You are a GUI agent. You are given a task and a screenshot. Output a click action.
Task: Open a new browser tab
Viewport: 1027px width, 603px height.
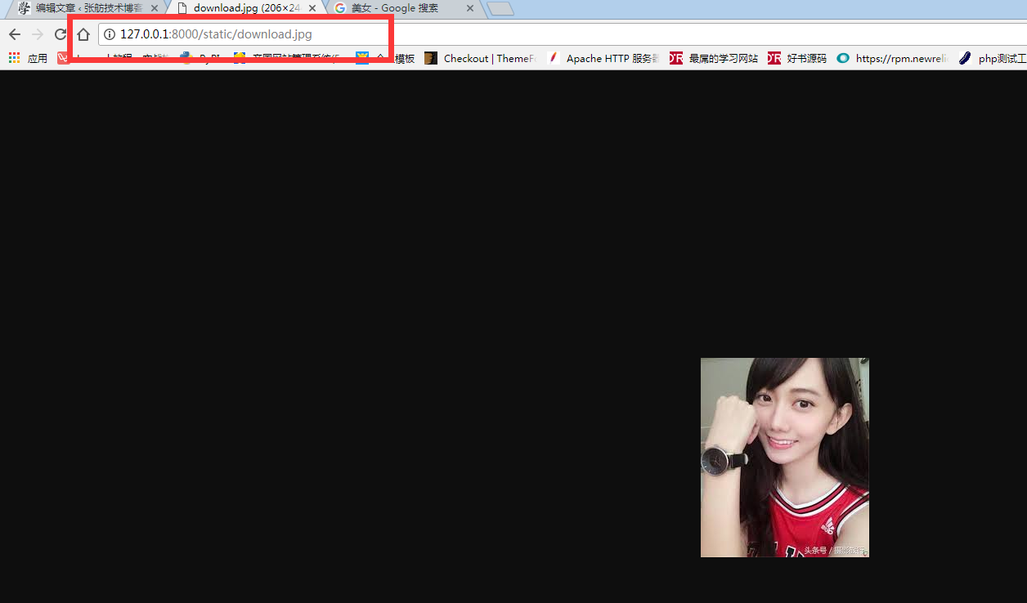point(500,9)
